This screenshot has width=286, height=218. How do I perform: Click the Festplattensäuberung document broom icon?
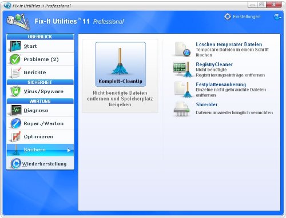click(x=183, y=90)
